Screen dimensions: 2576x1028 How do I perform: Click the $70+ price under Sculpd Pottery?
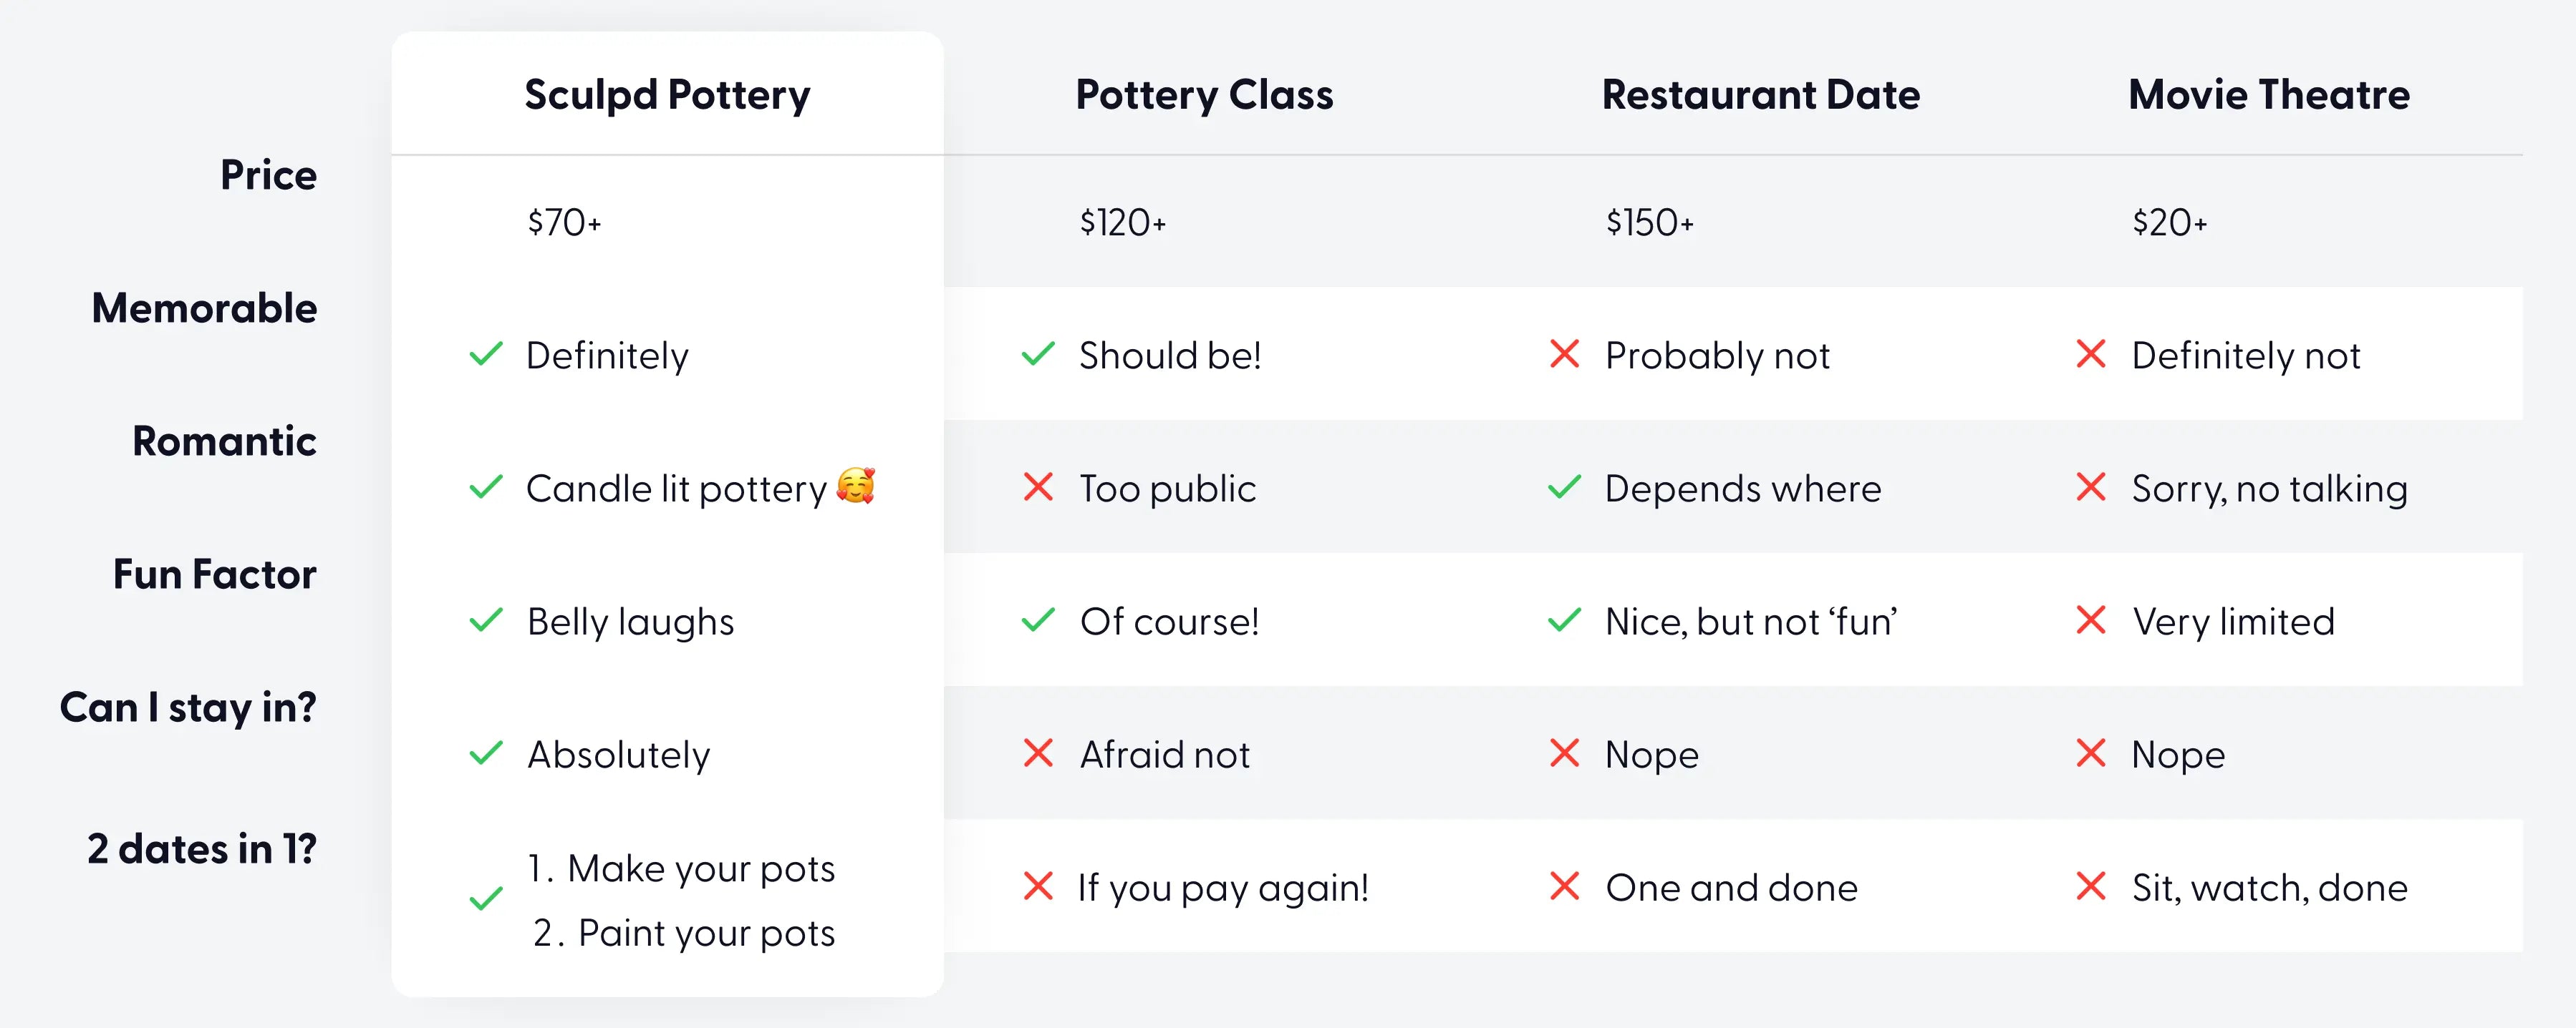[565, 222]
